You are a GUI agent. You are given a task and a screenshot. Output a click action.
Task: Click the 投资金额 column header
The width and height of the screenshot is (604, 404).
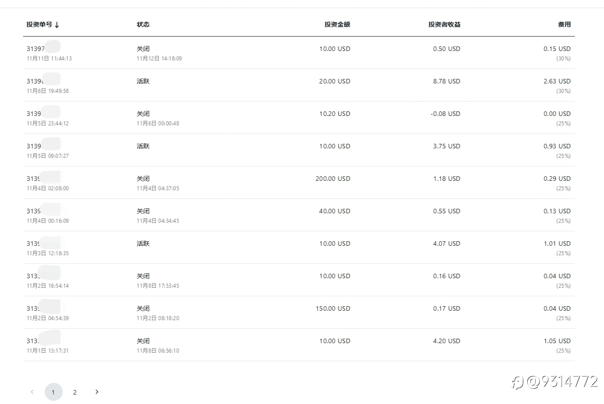click(337, 24)
